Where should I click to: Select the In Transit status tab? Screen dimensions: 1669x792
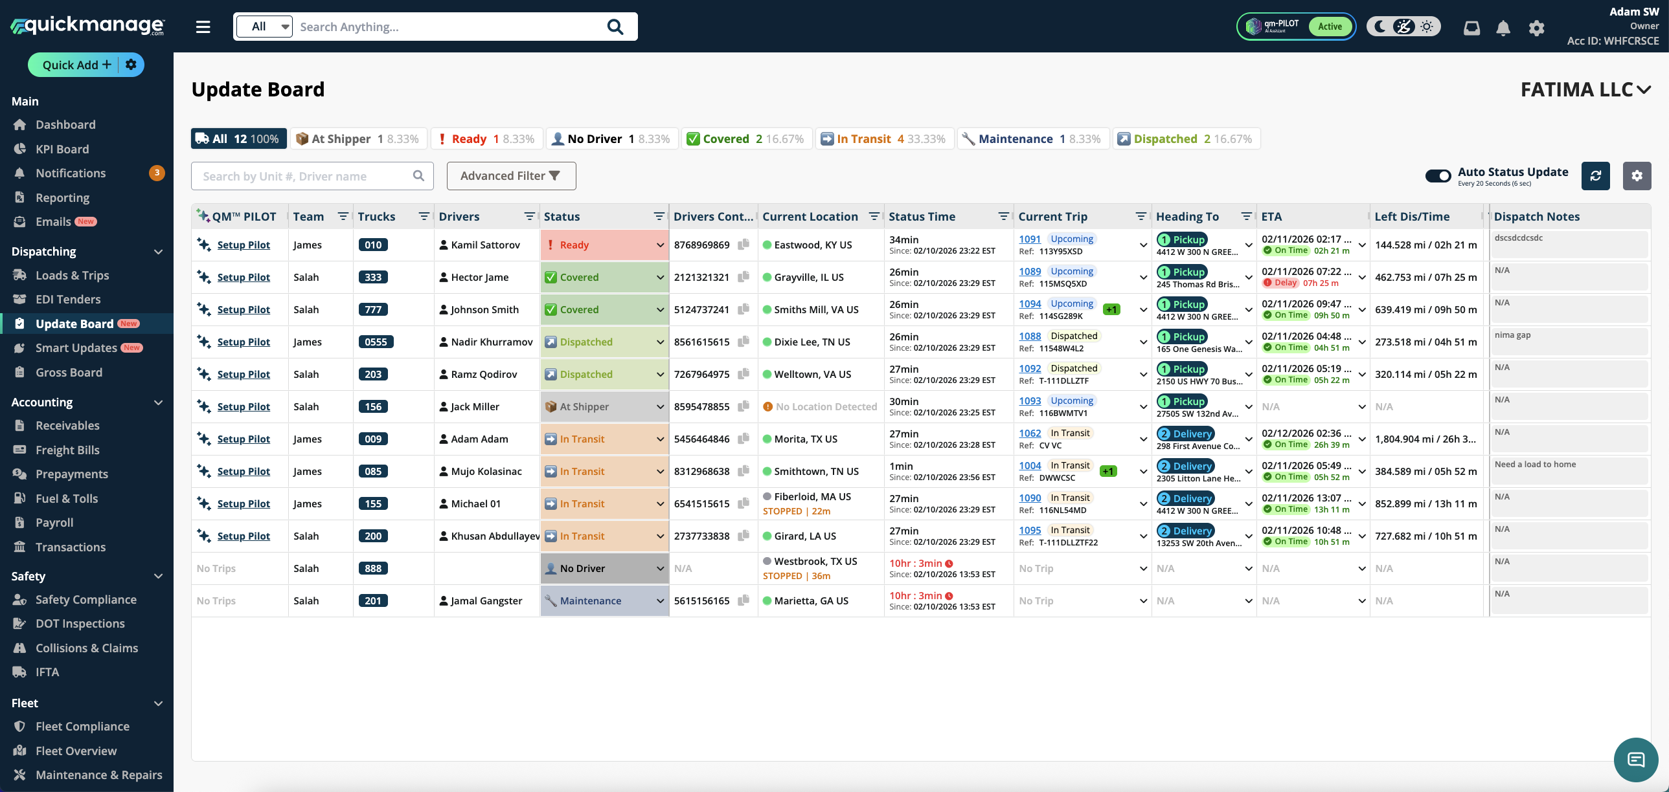(x=884, y=138)
